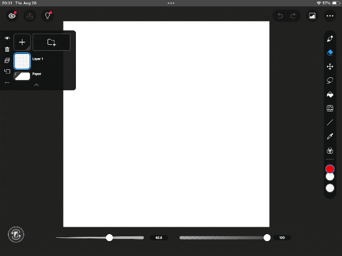342x256 pixels.
Task: Click the Layer 1 name label
Action: pyautogui.click(x=38, y=59)
